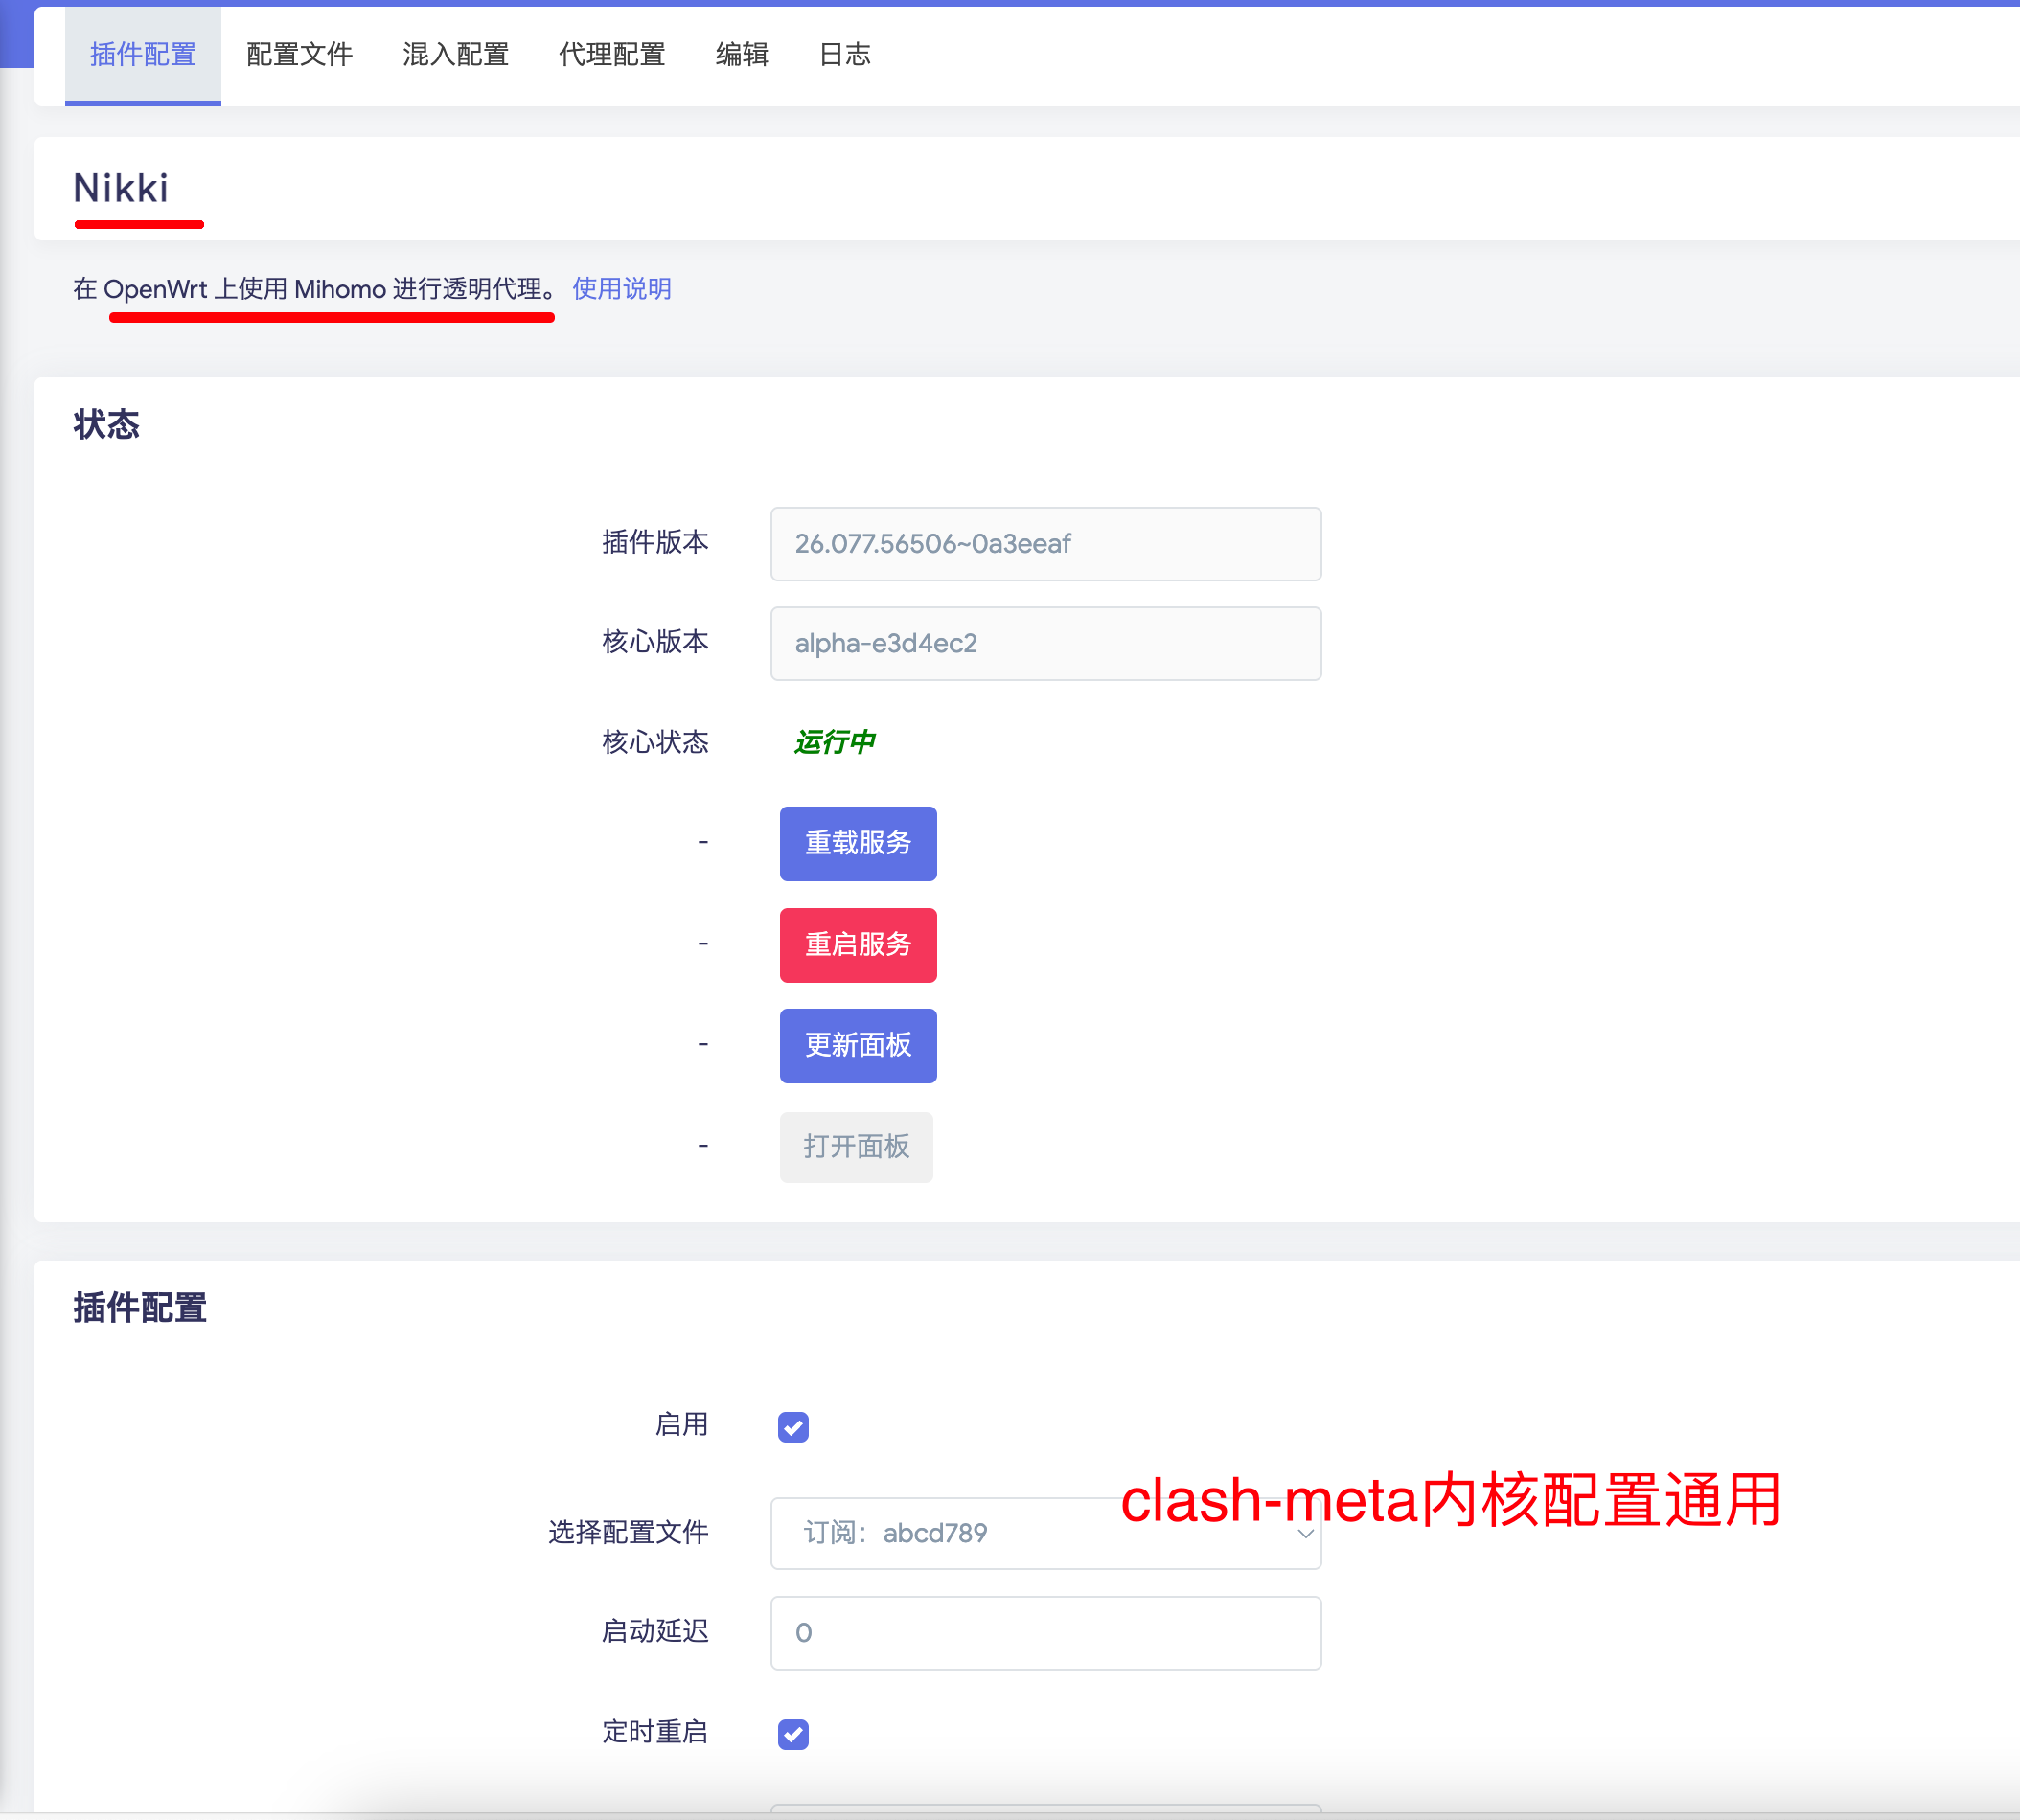Switch to the 配置文件 tab
The height and width of the screenshot is (1820, 2020).
[299, 55]
